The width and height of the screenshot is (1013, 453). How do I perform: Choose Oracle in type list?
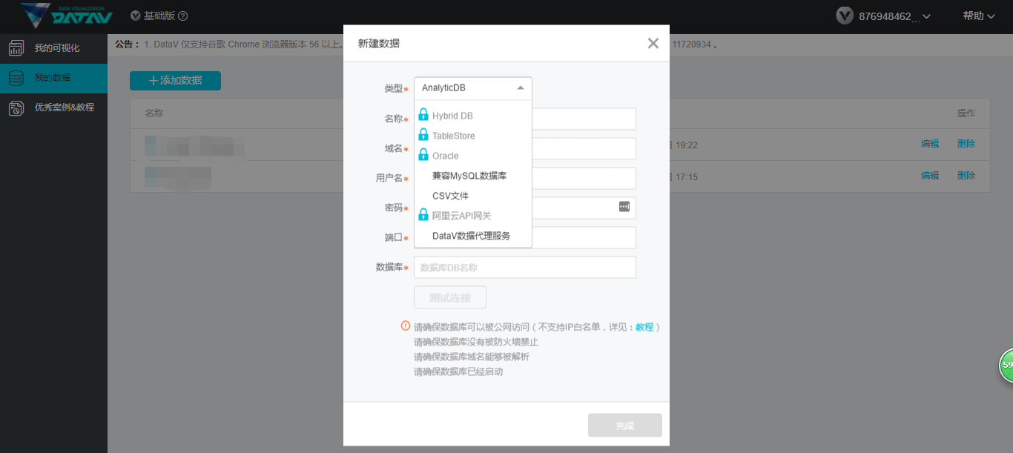[446, 156]
